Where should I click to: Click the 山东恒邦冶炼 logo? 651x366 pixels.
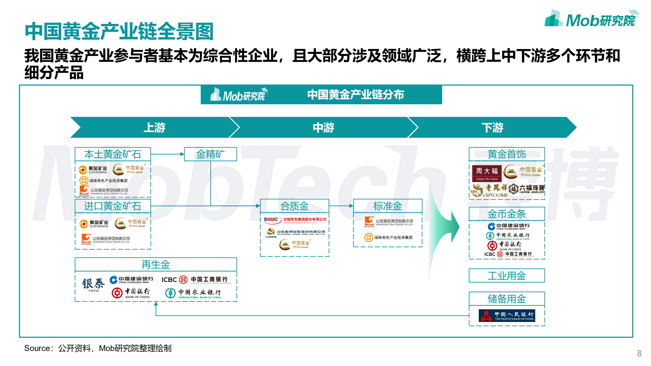[295, 233]
